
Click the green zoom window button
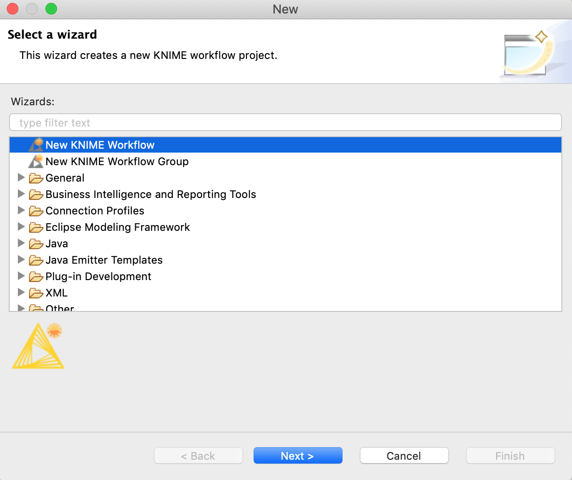click(x=51, y=9)
